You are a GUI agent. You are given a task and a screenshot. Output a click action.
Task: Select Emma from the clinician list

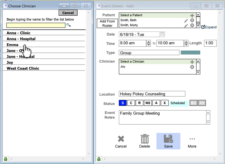coord(13,45)
